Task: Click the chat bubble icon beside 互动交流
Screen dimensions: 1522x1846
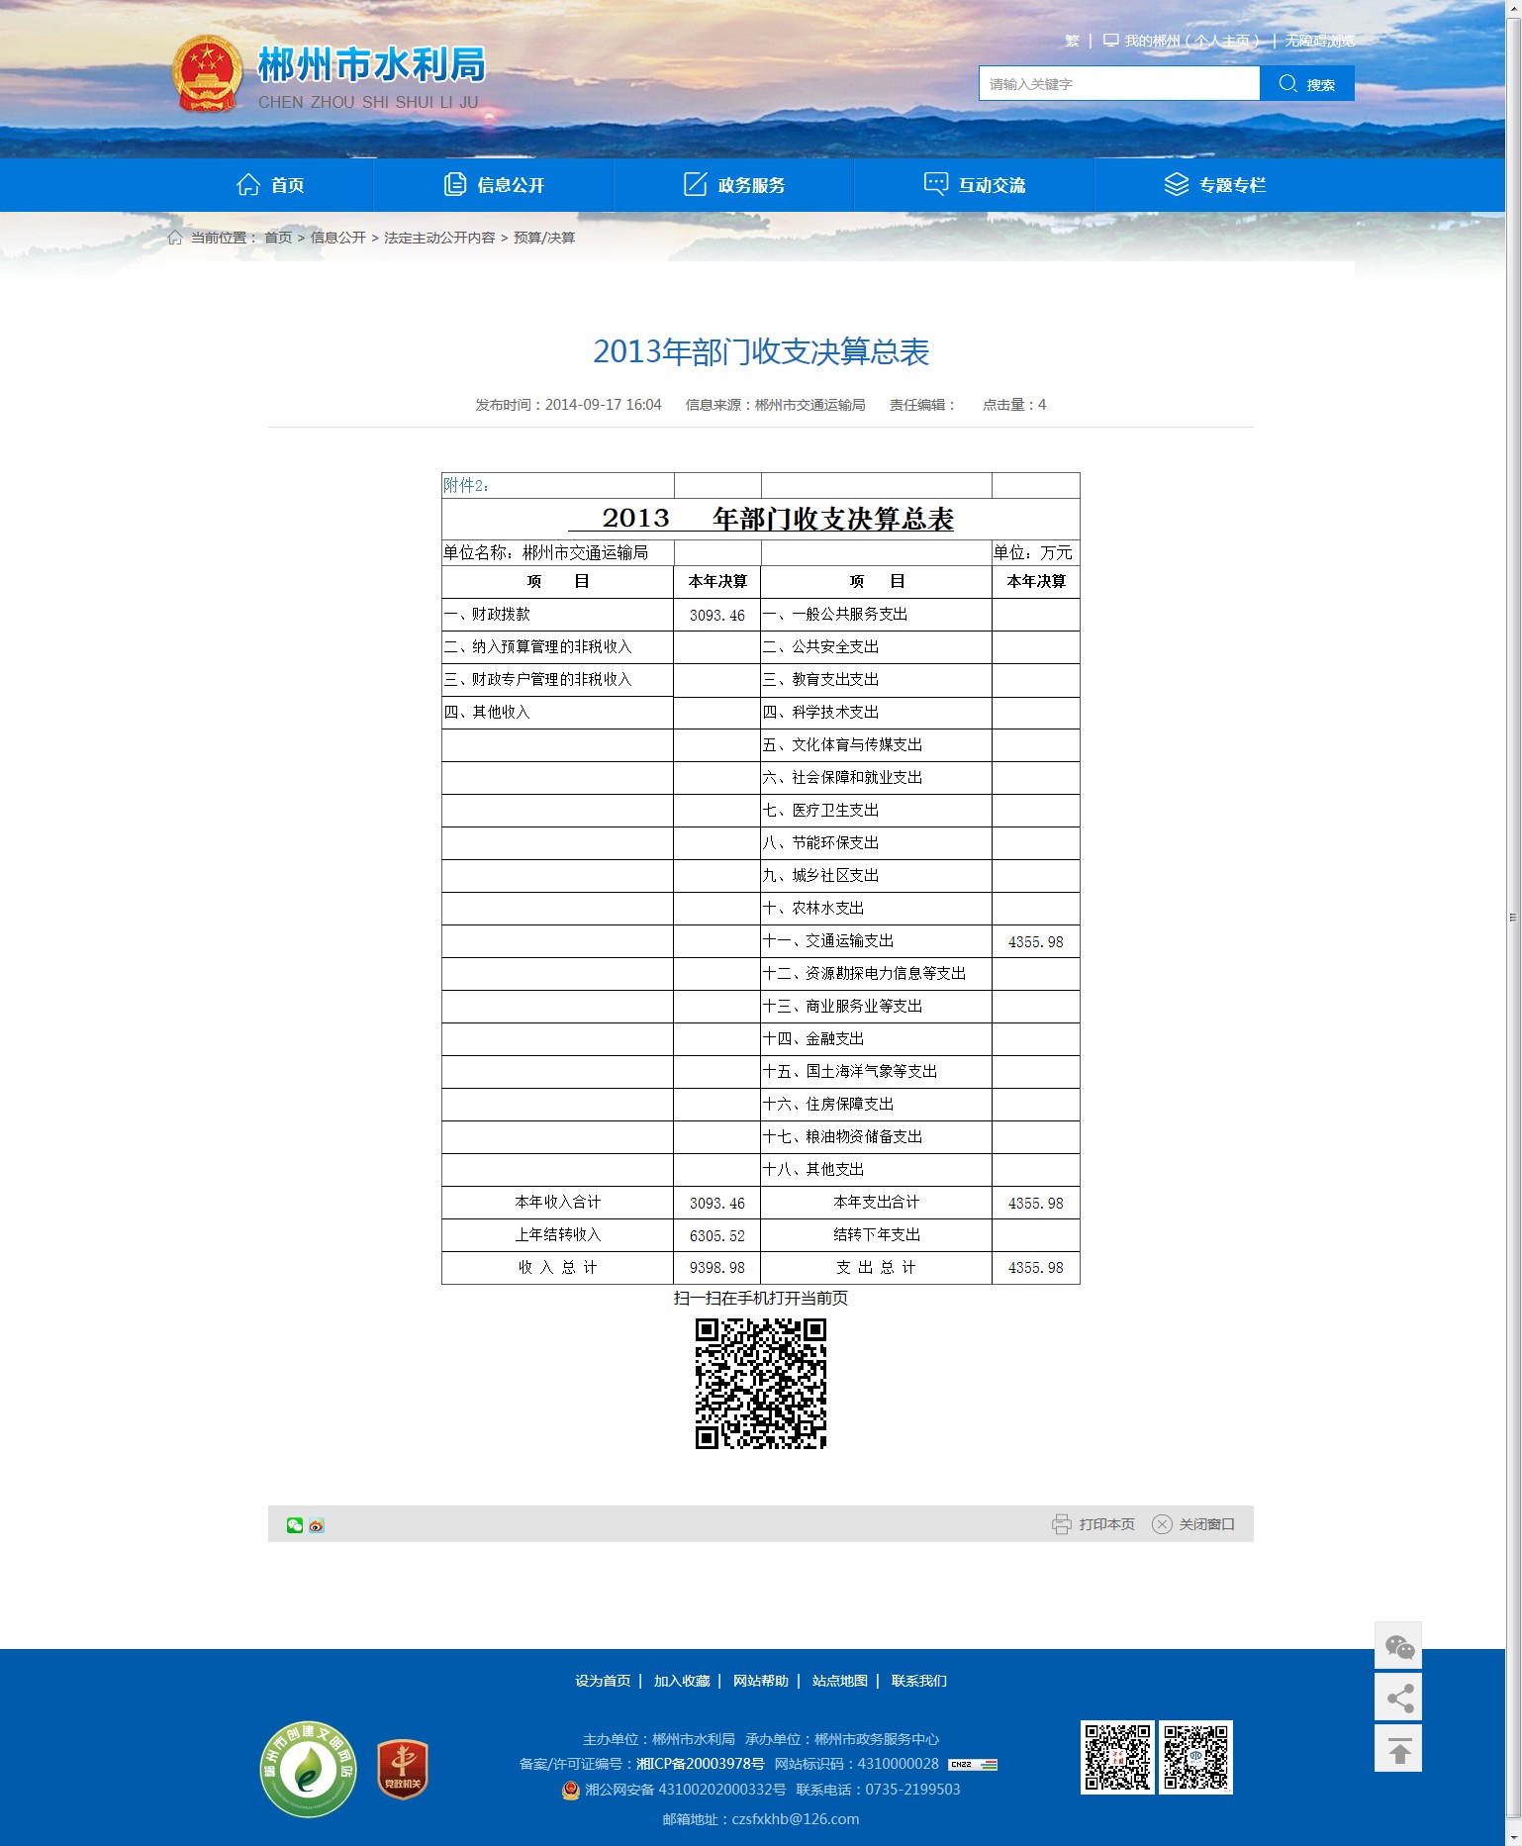Action: 935,184
